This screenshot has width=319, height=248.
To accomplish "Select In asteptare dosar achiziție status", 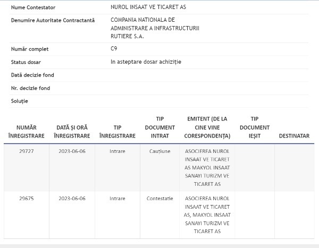I will (146, 62).
